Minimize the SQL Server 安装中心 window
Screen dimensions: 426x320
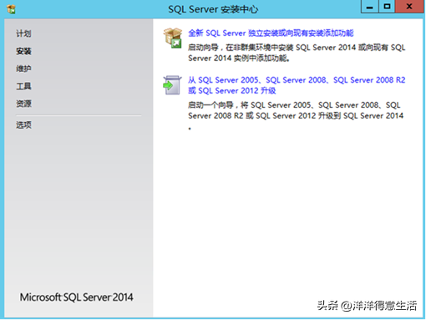(369, 7)
